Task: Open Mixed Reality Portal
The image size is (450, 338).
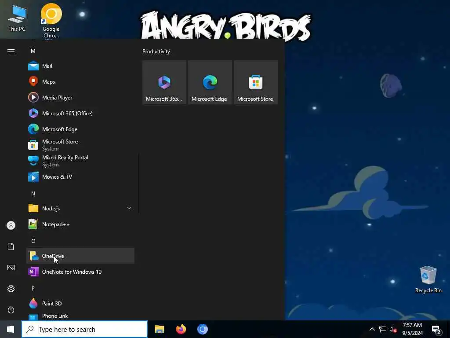Action: [80, 161]
